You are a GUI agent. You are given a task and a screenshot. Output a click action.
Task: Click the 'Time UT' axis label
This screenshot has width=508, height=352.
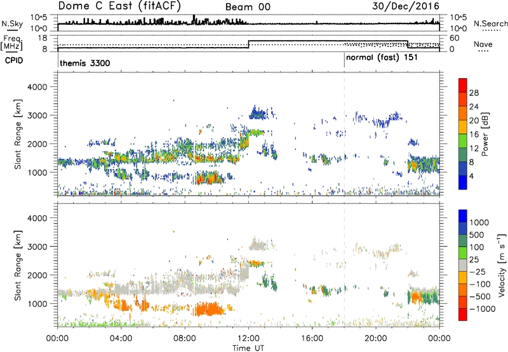click(248, 348)
